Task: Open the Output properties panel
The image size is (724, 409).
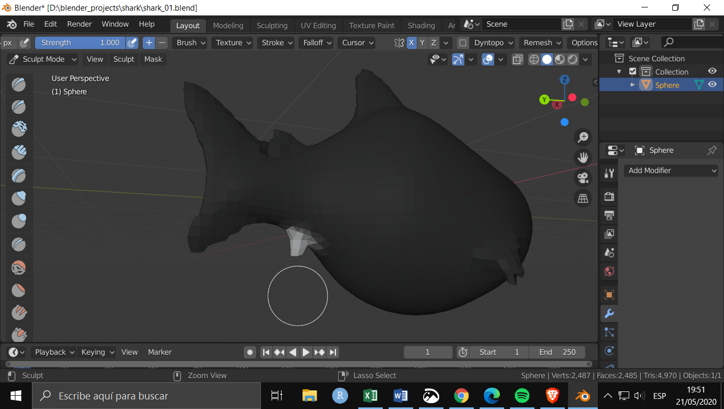Action: pos(609,215)
